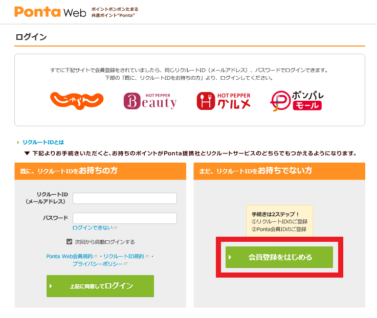Focus the リクルートID email input field

point(125,198)
